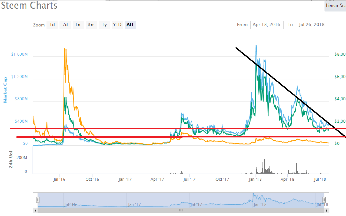Focus the To date field
This screenshot has height=216, width=346.
tap(312, 25)
